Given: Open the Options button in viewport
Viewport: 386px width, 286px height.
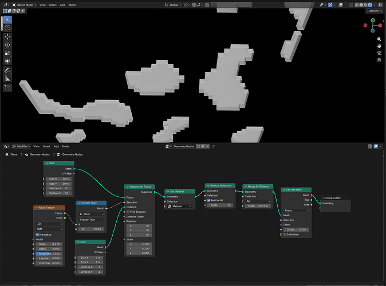Looking at the screenshot, I should (375, 11).
